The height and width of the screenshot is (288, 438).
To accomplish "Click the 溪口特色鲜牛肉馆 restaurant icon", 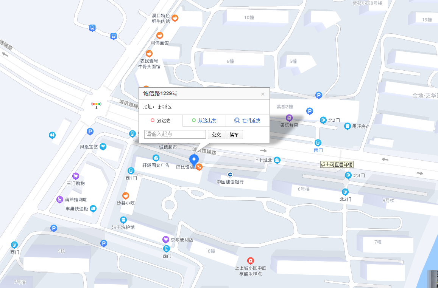I will (175, 18).
